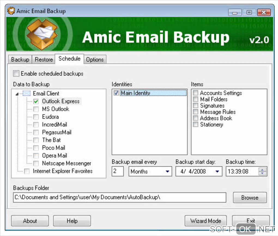The width and height of the screenshot is (278, 236).
Task: Uncheck Outlook Express
Action: click(36, 101)
